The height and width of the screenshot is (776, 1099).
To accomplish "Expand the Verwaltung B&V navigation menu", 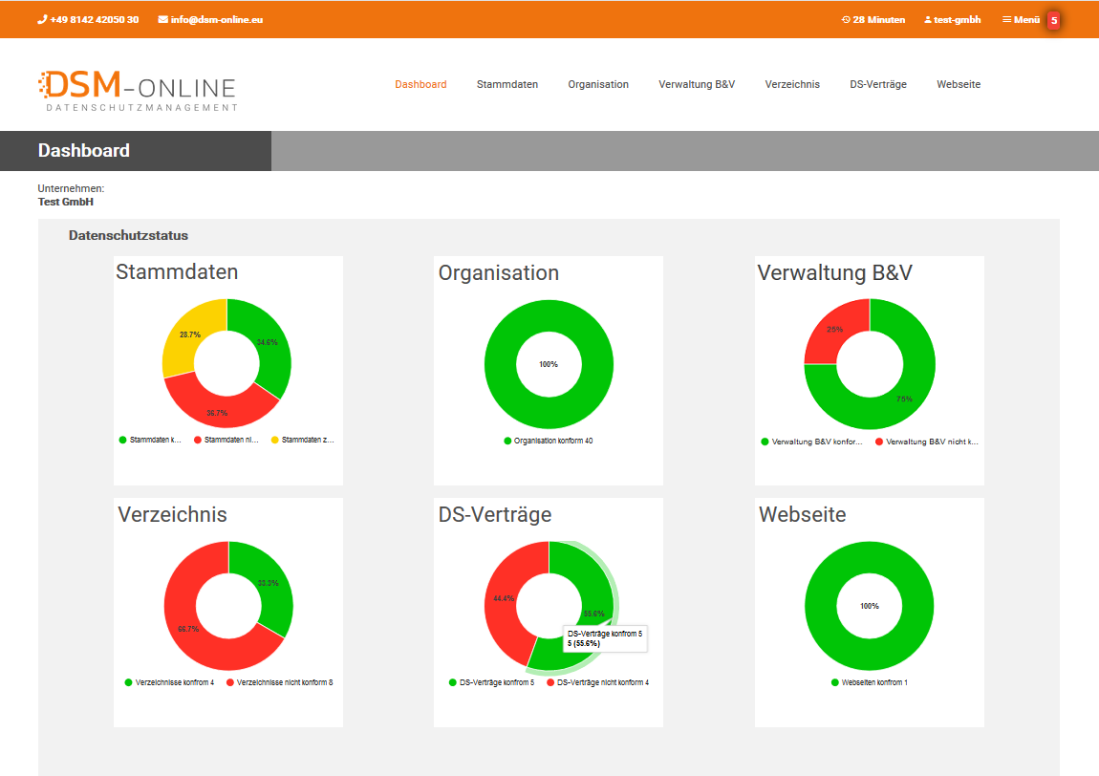I will point(696,84).
